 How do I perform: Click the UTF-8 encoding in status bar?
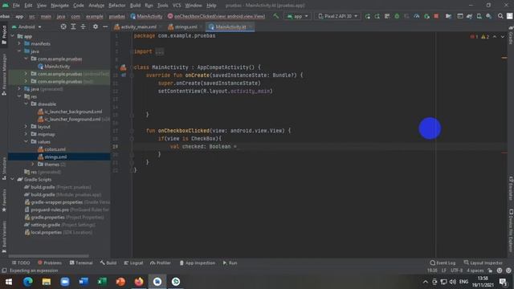[x=457, y=271]
